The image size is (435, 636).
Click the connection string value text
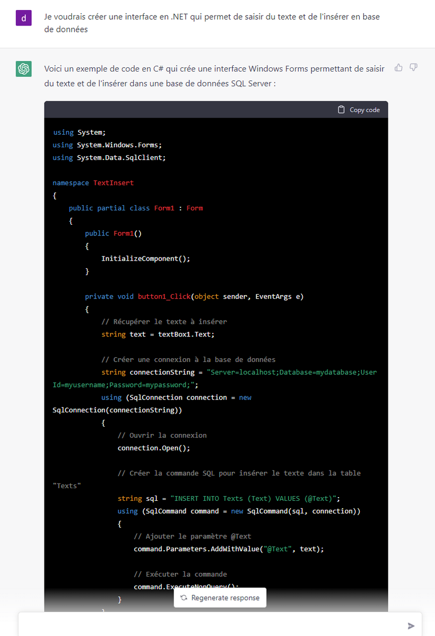click(x=215, y=378)
